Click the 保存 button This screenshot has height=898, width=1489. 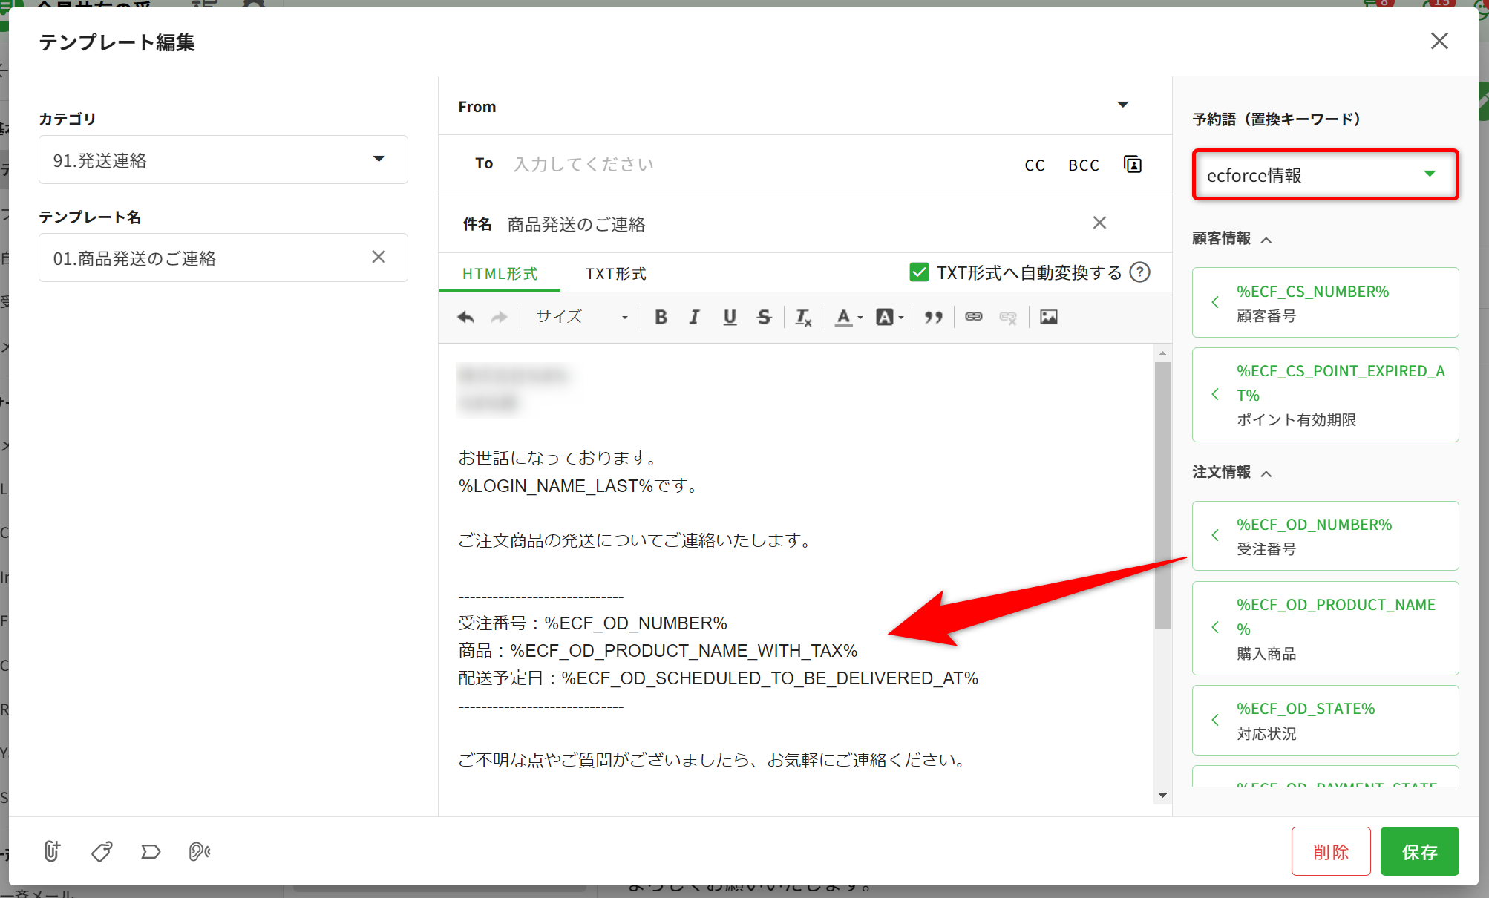coord(1418,851)
